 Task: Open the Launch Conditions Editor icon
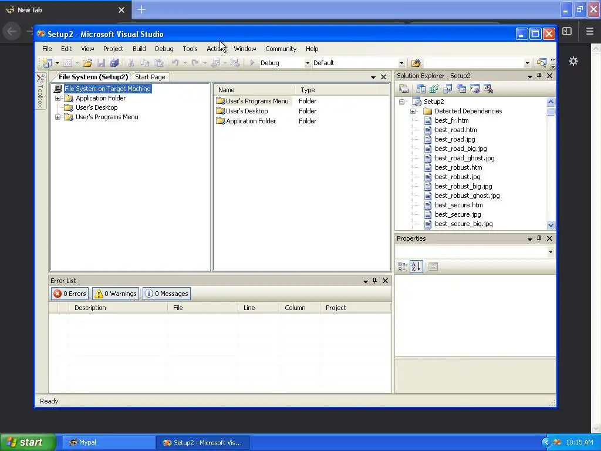click(488, 89)
